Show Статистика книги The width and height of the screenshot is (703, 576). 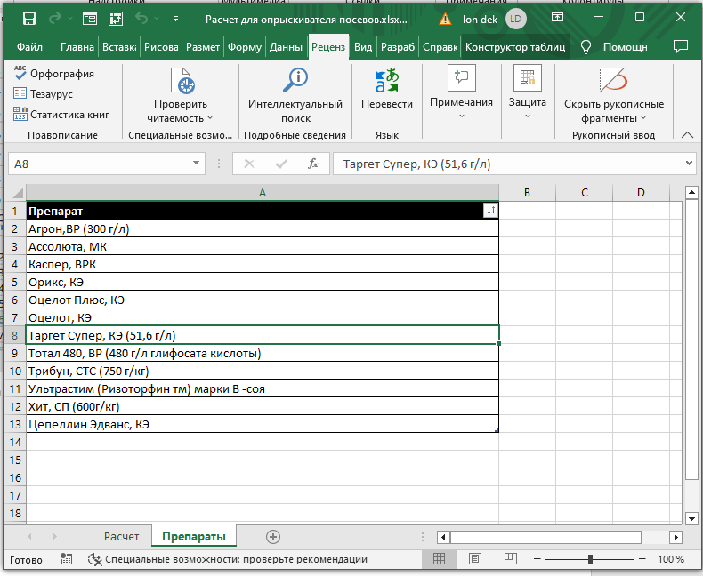61,115
